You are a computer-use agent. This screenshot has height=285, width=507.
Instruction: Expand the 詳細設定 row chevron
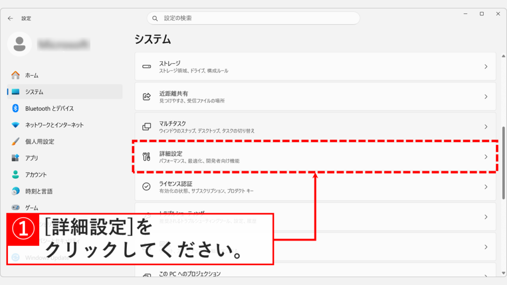(x=486, y=157)
